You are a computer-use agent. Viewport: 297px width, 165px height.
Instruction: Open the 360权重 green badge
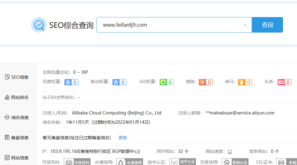point(166,82)
